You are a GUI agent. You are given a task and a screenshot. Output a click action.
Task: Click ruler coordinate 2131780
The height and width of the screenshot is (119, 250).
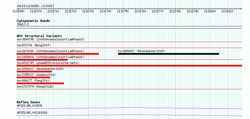point(175,11)
